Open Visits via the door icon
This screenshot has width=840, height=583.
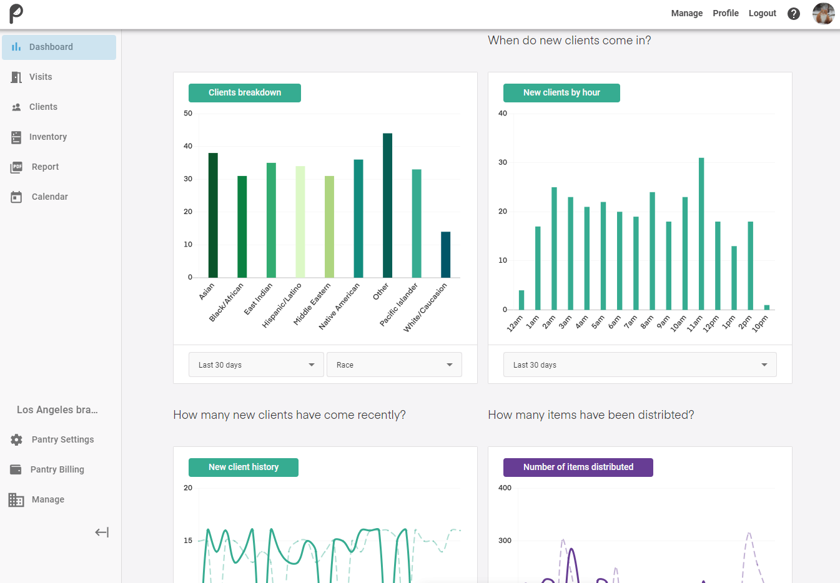pyautogui.click(x=16, y=77)
